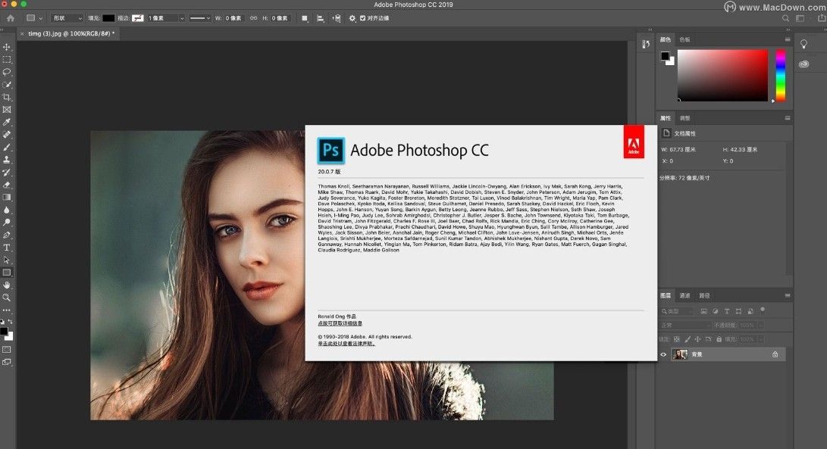The height and width of the screenshot is (449, 827).
Task: Toggle lock transparent pixels button
Action: coord(677,339)
